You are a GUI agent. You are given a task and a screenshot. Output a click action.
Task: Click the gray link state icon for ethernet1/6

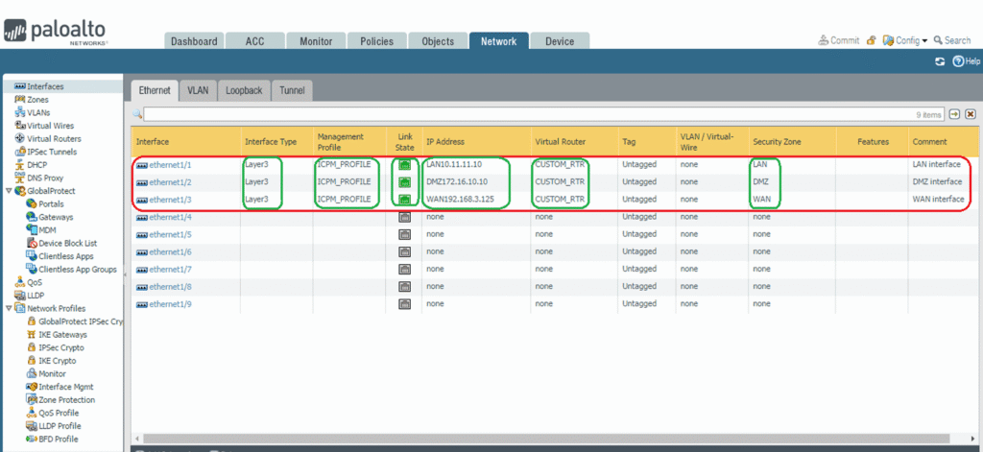[x=405, y=252]
